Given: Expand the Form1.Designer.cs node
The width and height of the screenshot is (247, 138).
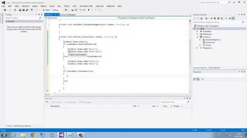Looking at the screenshot, I should [200, 40].
